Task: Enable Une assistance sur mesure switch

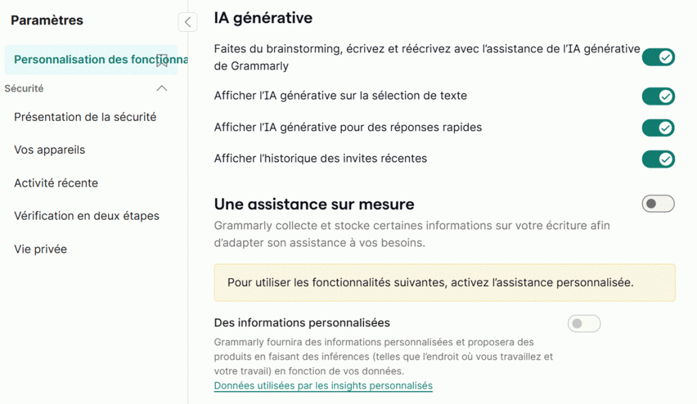Action: pos(658,203)
